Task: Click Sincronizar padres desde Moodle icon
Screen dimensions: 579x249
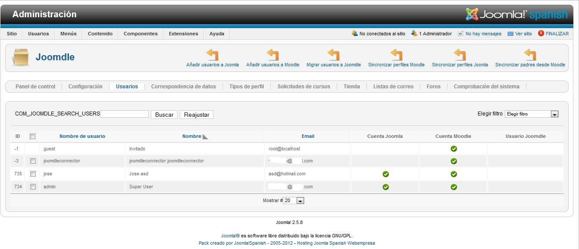Action: pyautogui.click(x=530, y=55)
